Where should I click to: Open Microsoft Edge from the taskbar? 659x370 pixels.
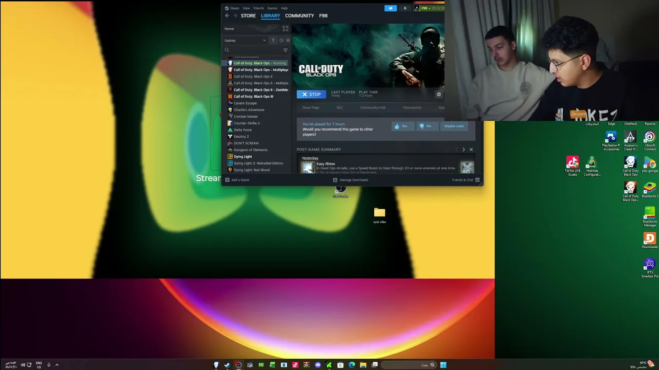(352, 365)
